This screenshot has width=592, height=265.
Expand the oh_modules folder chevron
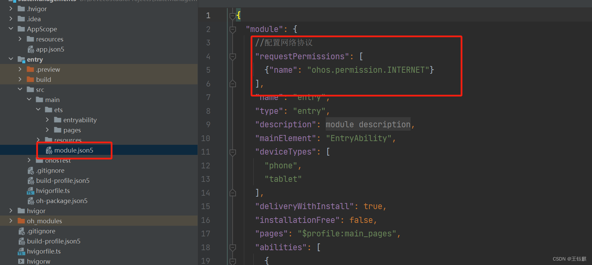tap(11, 221)
